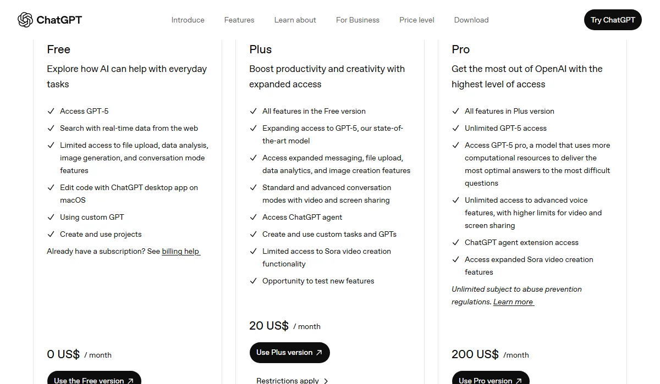660x384 pixels.
Task: Open the For Business section
Action: click(358, 20)
